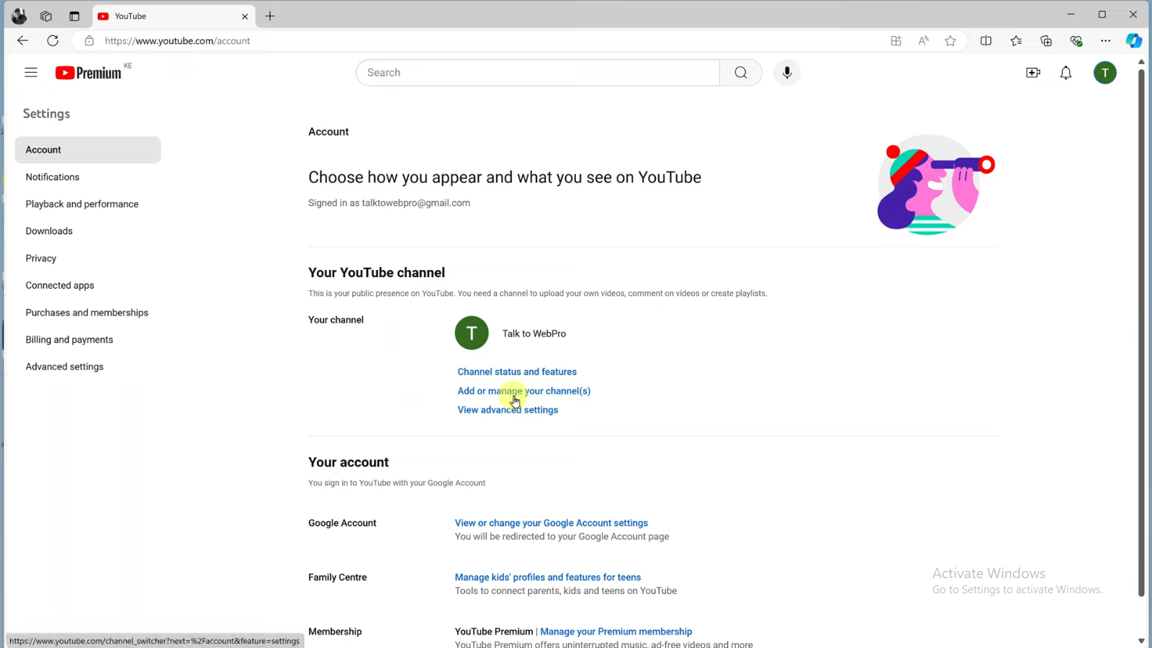Start voice search with microphone icon
This screenshot has height=648, width=1152.
point(787,73)
